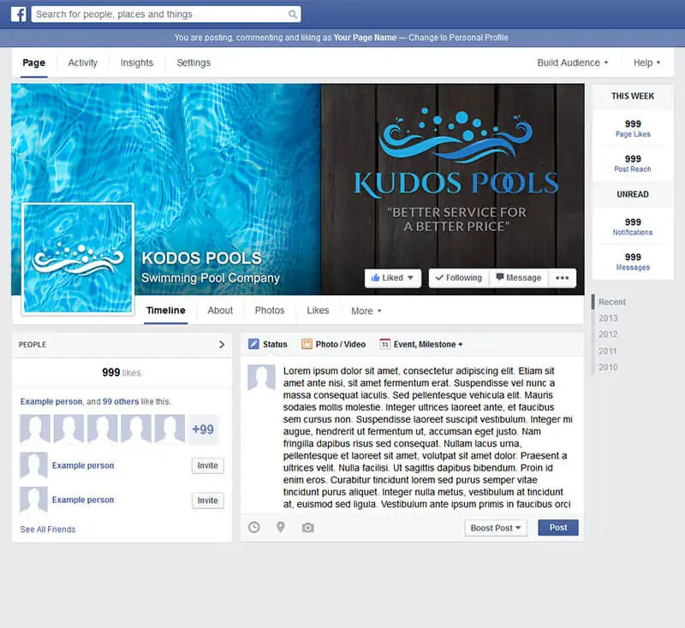Image resolution: width=685 pixels, height=628 pixels.
Task: Select the Photo / Video composer option
Action: coord(333,345)
